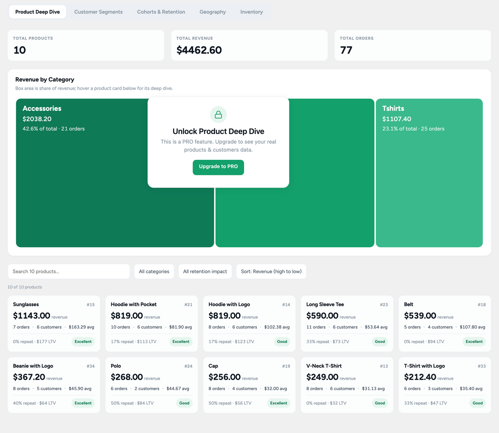Open the Sunglasses product card
The image size is (499, 433).
[54, 323]
